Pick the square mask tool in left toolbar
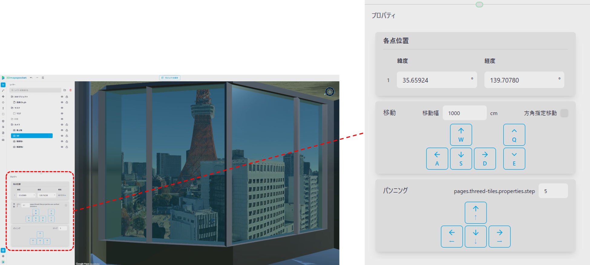 pyautogui.click(x=3, y=114)
